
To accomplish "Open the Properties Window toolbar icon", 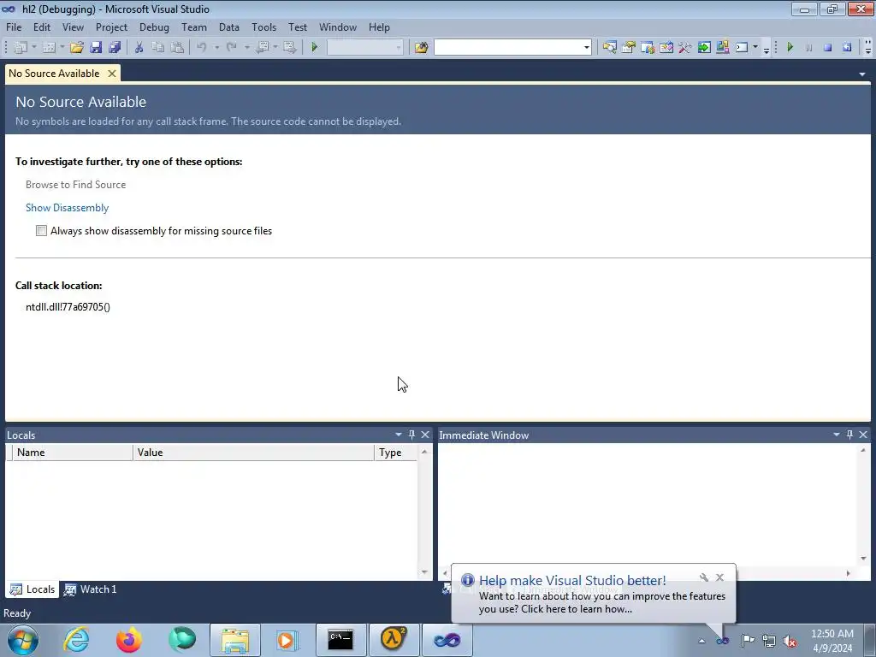I will point(629,48).
